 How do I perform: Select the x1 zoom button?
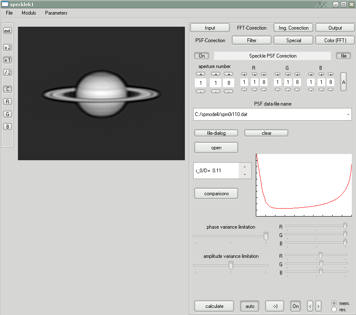click(x=8, y=60)
